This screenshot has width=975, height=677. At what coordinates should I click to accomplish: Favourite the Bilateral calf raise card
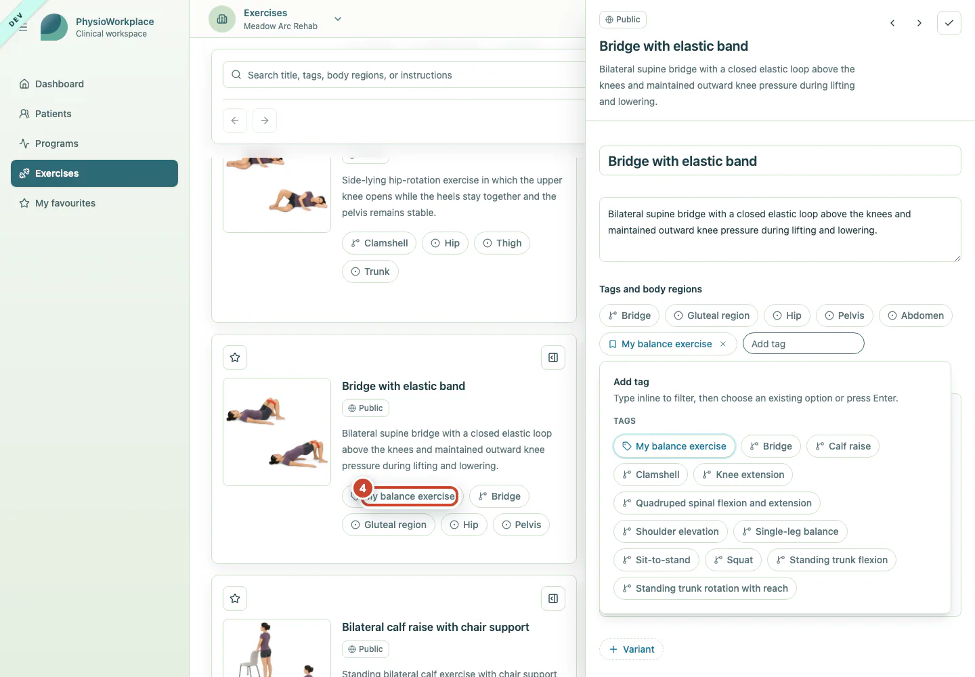[x=235, y=598]
